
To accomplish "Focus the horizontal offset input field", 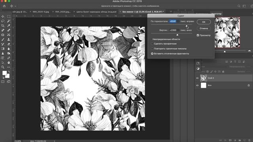I will [174, 21].
